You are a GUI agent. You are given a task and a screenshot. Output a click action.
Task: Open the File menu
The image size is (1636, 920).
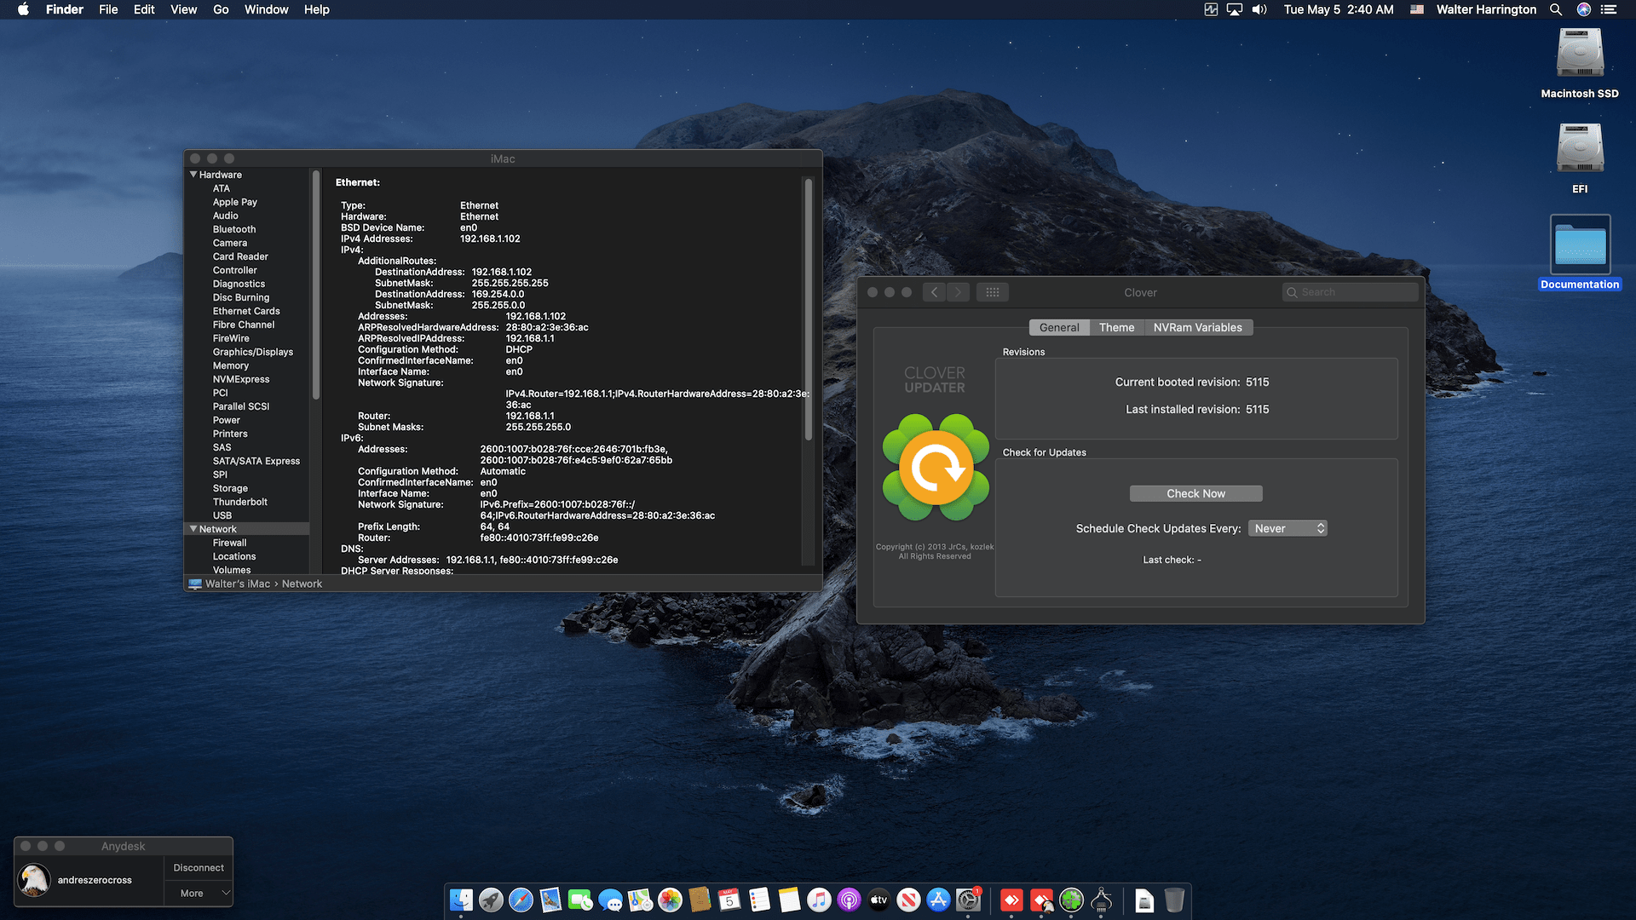pos(108,9)
